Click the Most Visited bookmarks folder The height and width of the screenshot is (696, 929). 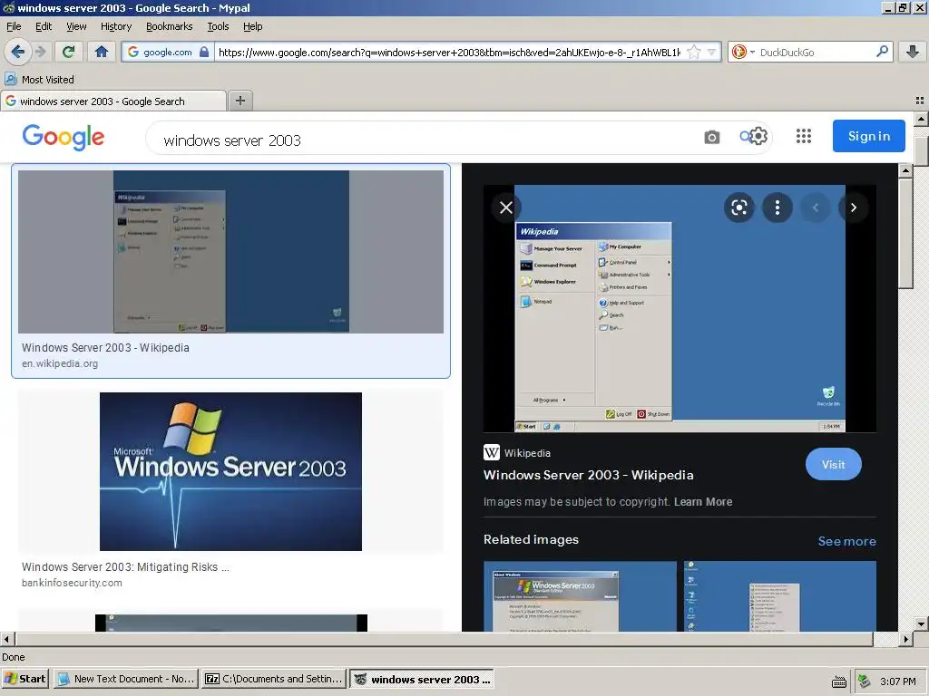click(x=39, y=80)
